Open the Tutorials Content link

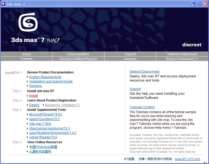[142, 107]
